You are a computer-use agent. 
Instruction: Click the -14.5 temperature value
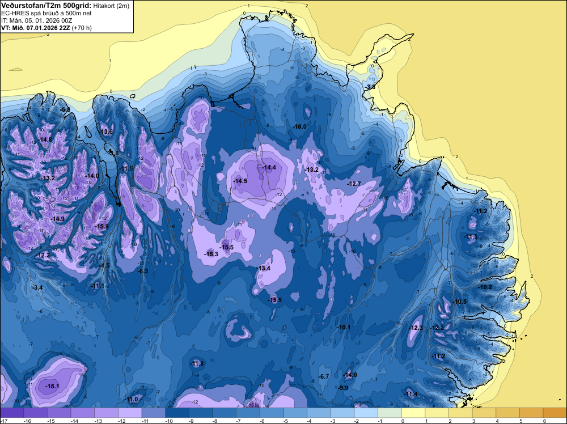pos(240,181)
